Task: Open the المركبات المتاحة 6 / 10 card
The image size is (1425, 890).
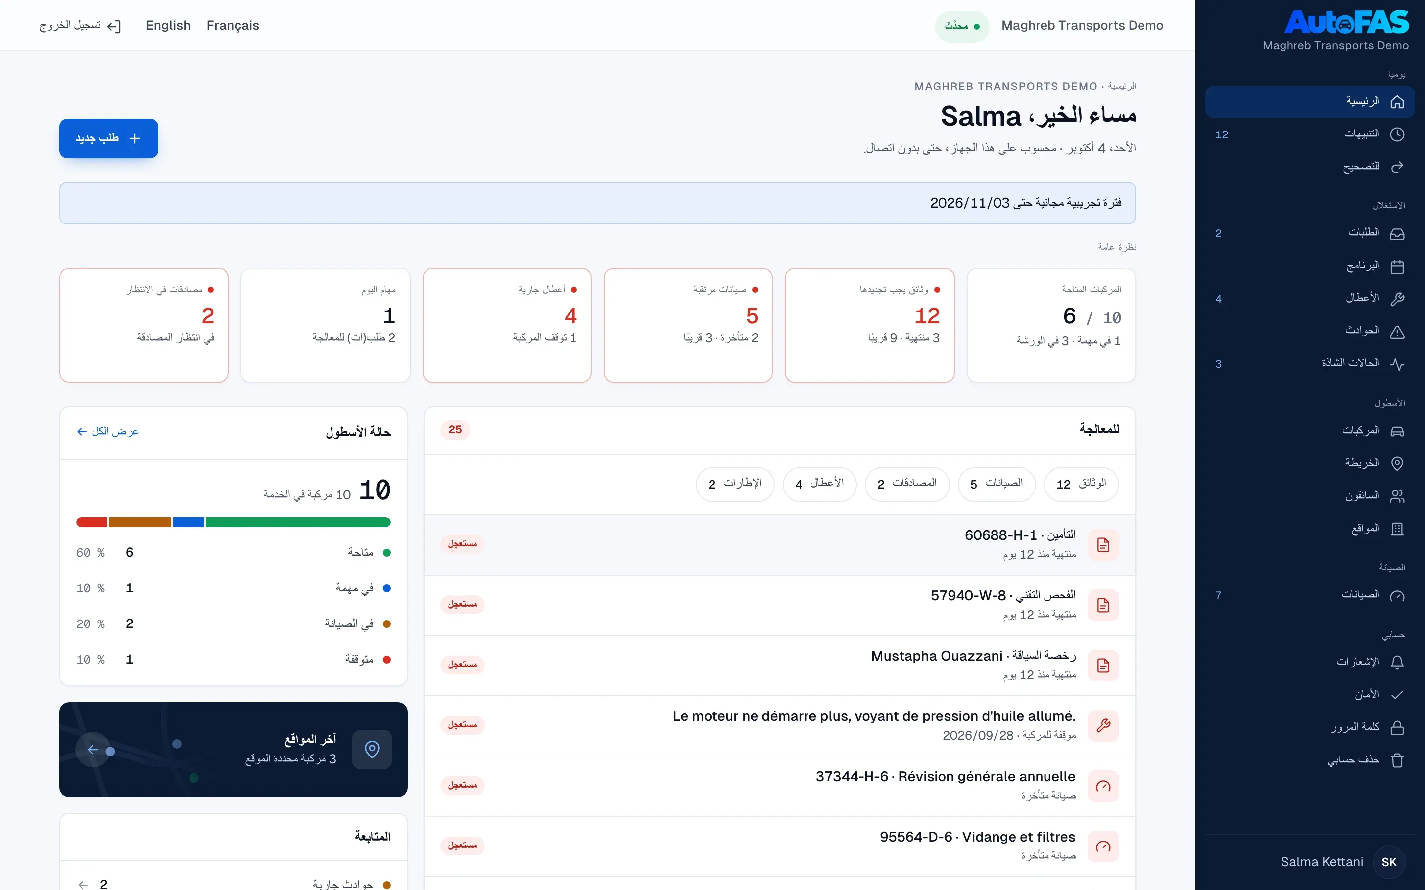Action: point(1051,325)
